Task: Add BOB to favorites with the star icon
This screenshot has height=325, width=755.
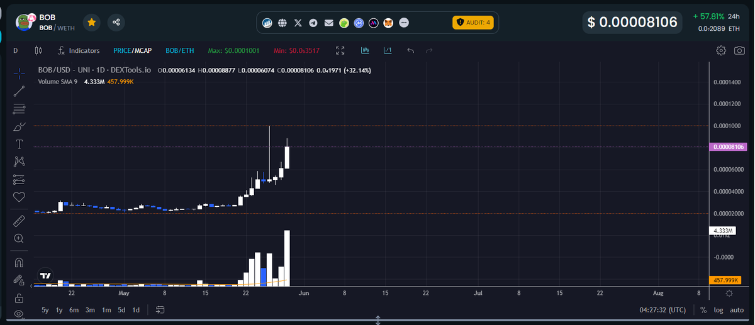Action: 92,22
